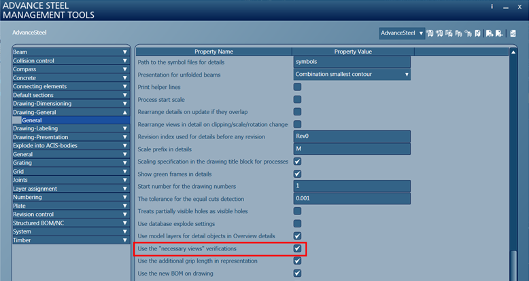Click the import profile icon with left arrow
This screenshot has width=529, height=281.
coord(499,33)
